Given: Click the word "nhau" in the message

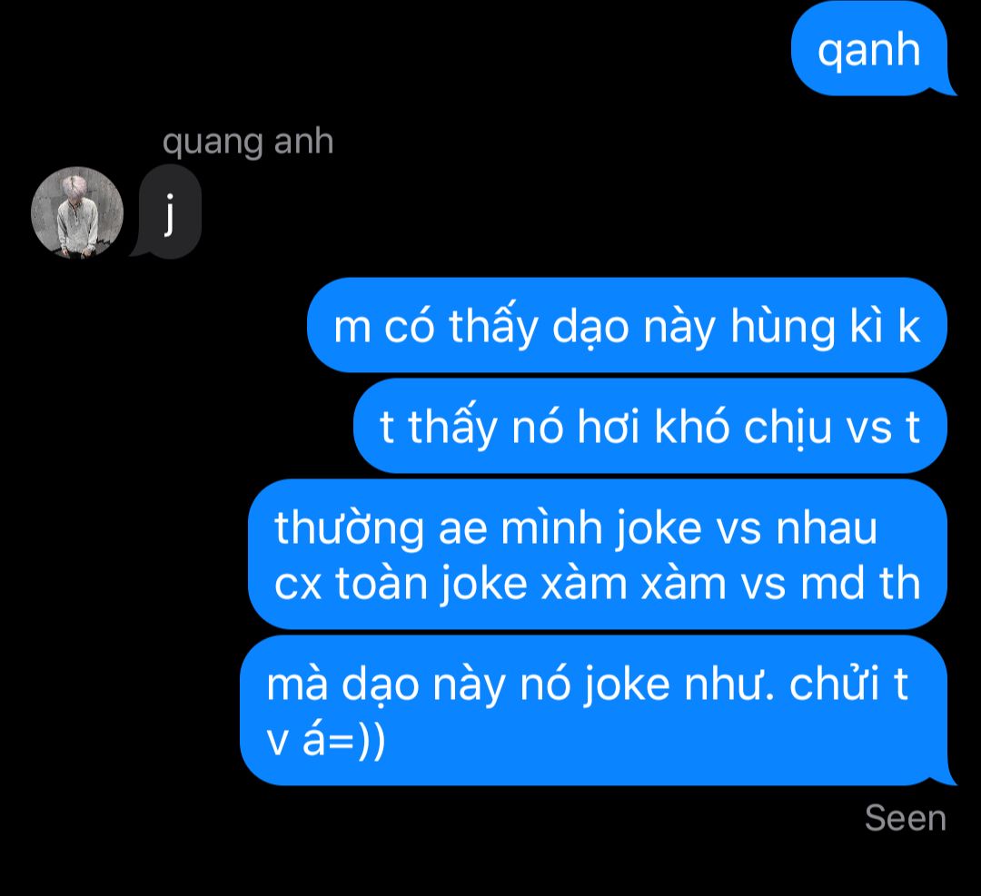Looking at the screenshot, I should coord(827,529).
